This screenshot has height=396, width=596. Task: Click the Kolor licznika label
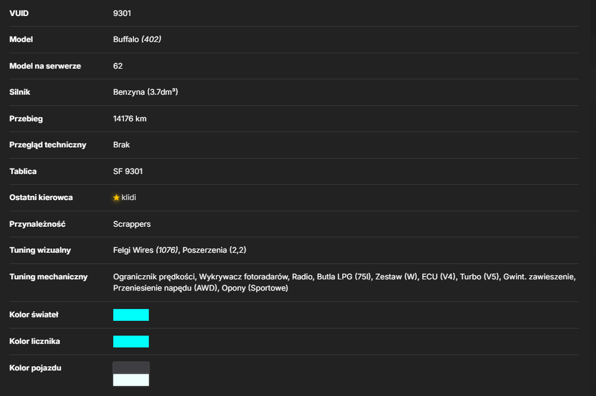(x=35, y=341)
